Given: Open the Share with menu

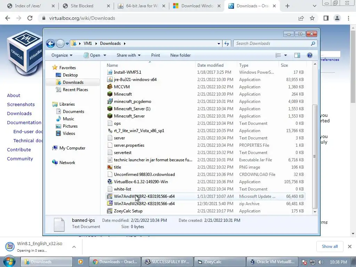Looking at the screenshot, I should (x=129, y=55).
